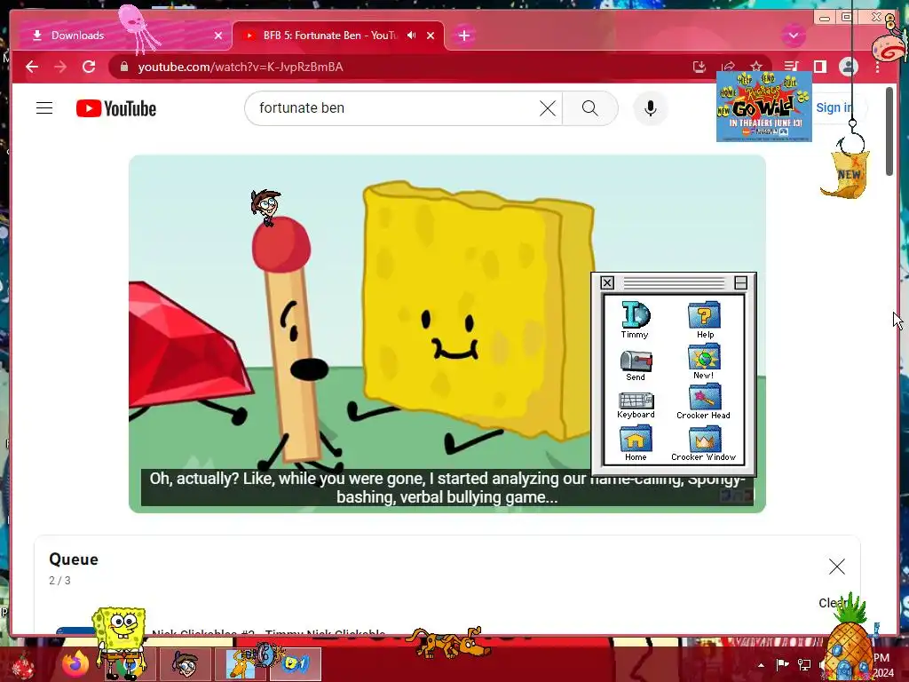
Task: Open the Help folder icon
Action: [x=704, y=320]
